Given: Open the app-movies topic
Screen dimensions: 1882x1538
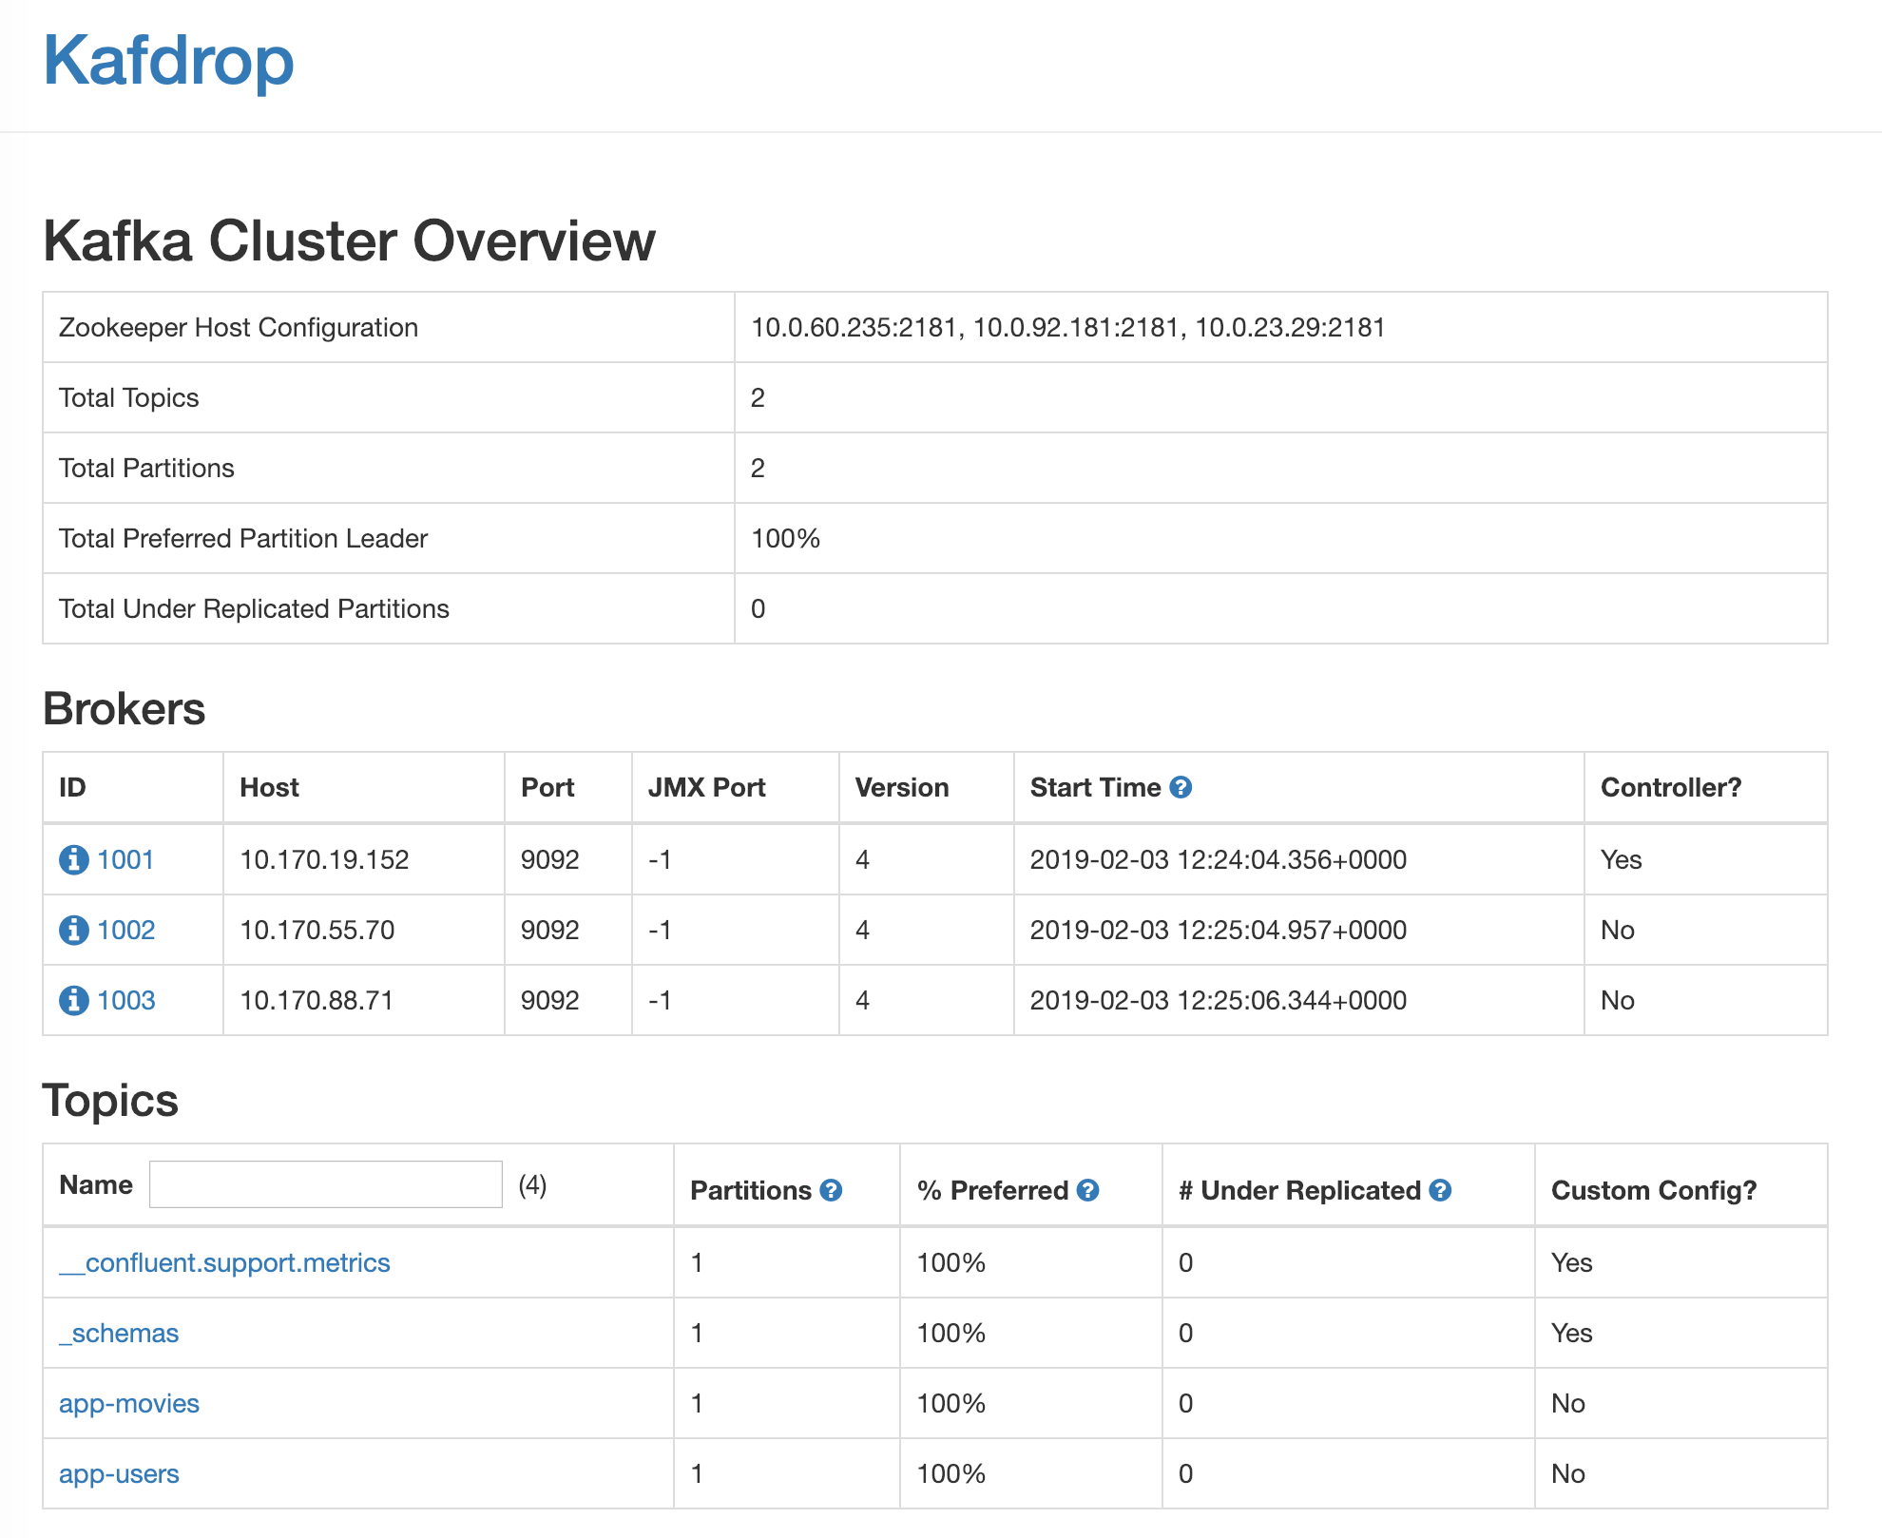Looking at the screenshot, I should pyautogui.click(x=128, y=1403).
